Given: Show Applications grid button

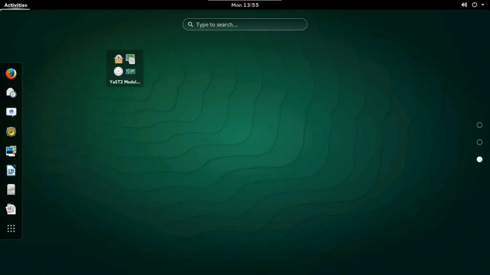Looking at the screenshot, I should pos(11,229).
